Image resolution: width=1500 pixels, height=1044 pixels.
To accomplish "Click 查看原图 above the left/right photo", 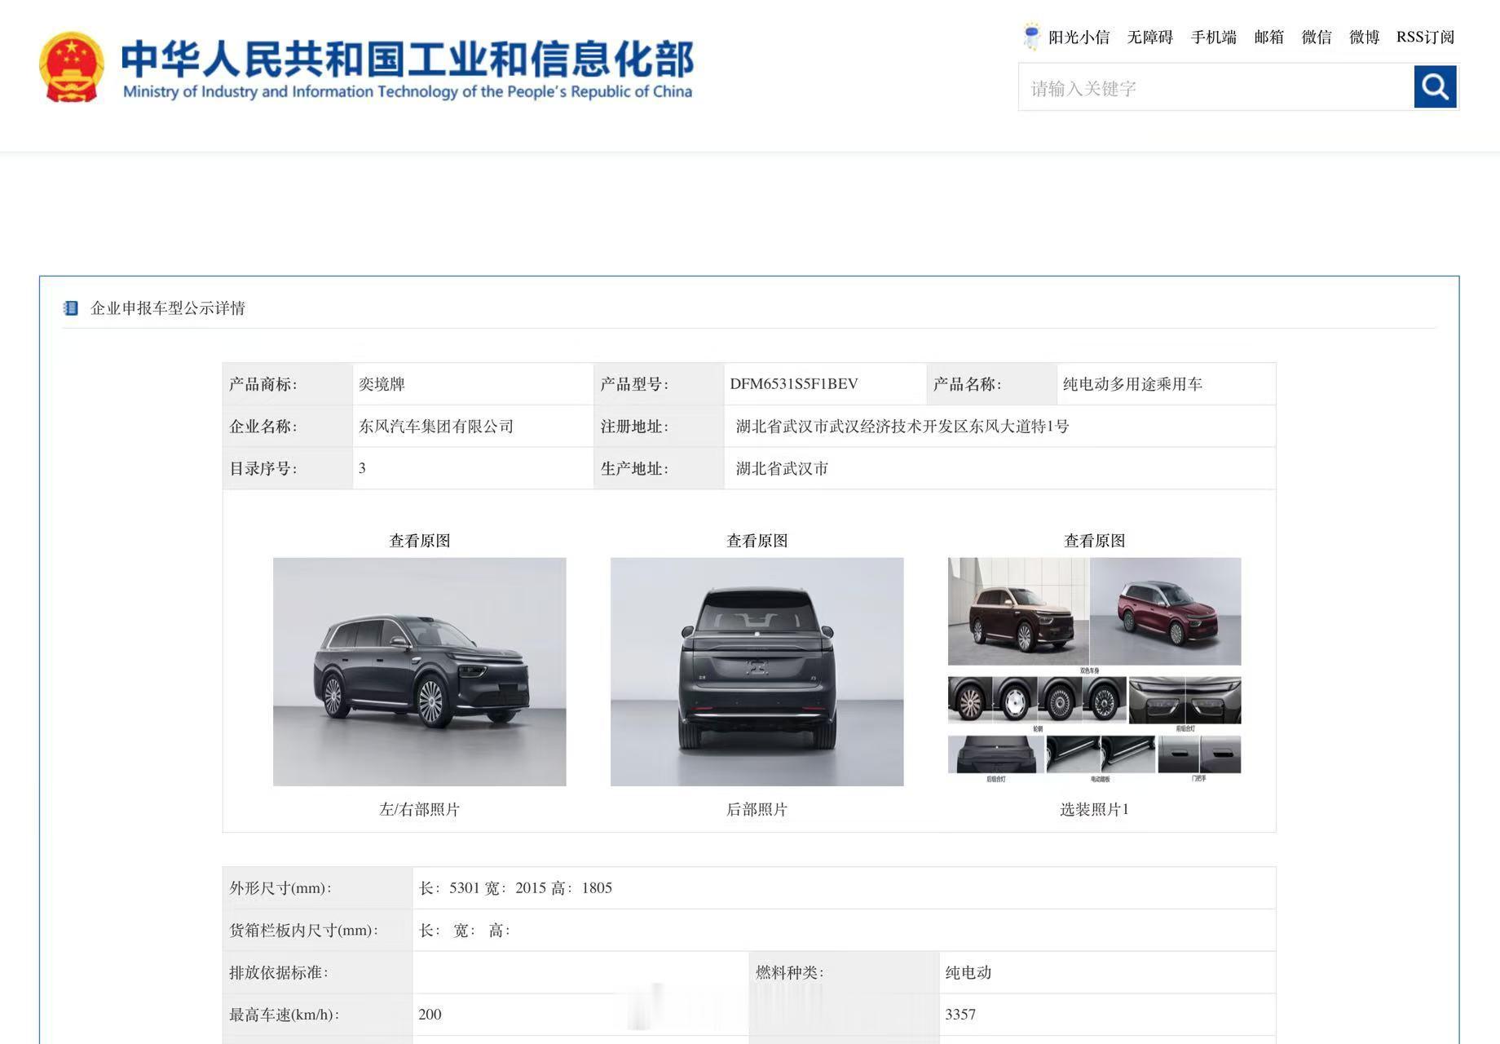I will click(x=419, y=541).
